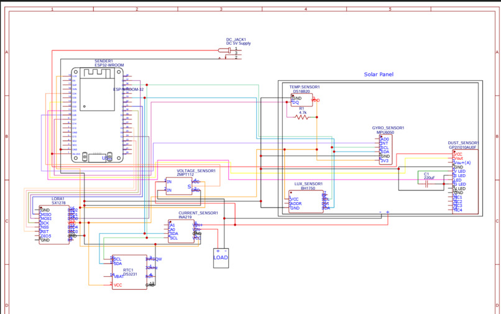The height and width of the screenshot is (314, 501).
Task: Click column marker 3 in the top frame
Action: (x=221, y=9)
